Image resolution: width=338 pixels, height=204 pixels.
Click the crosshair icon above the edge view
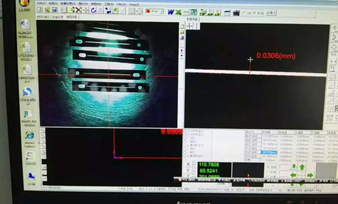pos(189,26)
